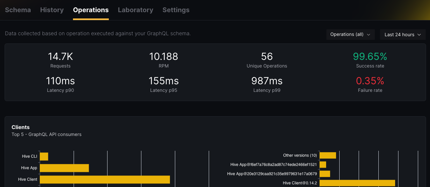Click the Hive CLI bar
This screenshot has width=430, height=187.
tap(44, 156)
